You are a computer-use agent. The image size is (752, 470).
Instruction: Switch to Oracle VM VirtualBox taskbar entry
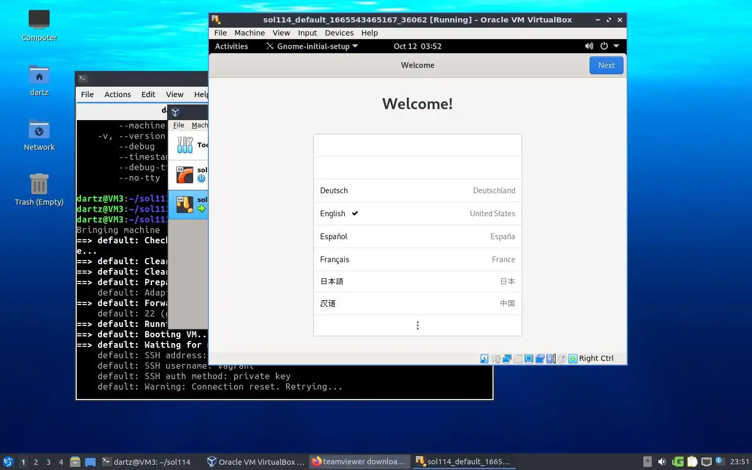pos(255,462)
